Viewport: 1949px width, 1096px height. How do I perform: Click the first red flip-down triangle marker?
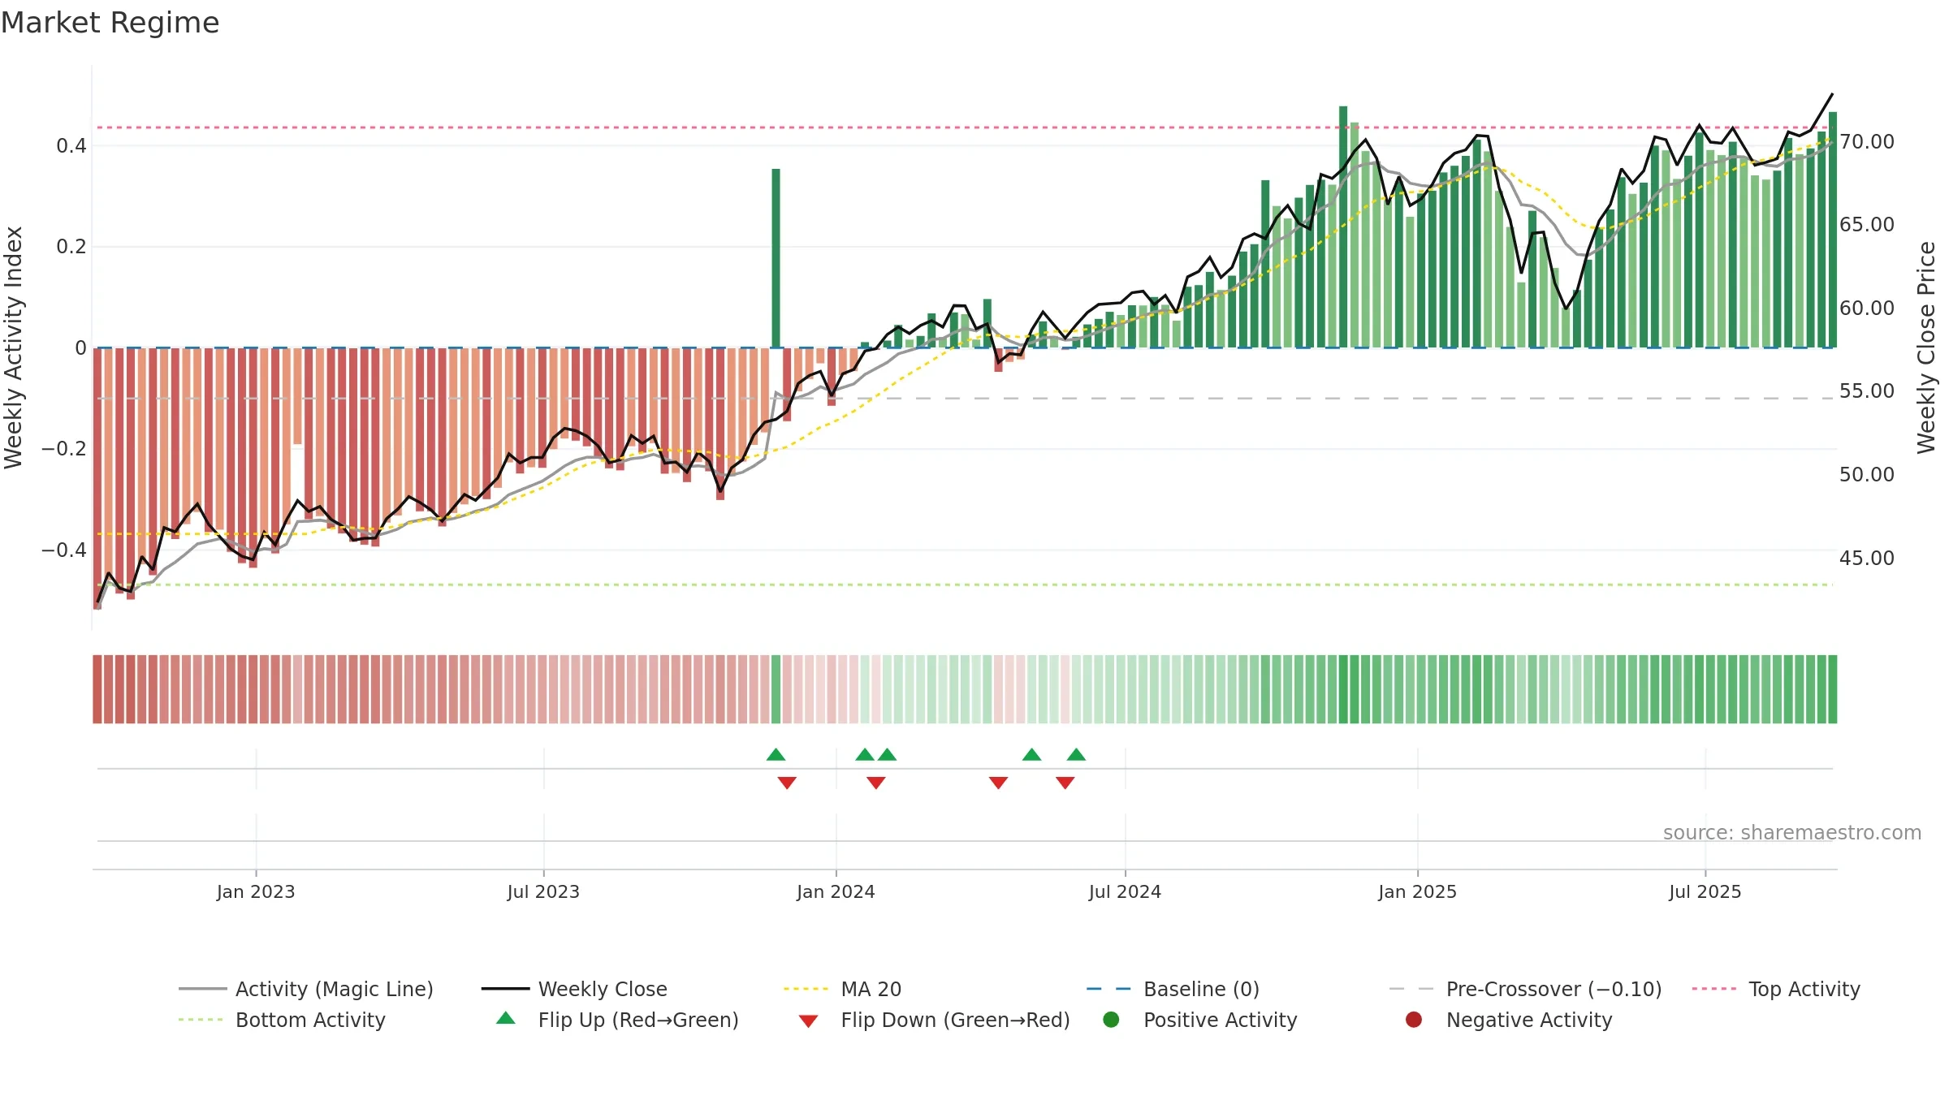tap(787, 783)
